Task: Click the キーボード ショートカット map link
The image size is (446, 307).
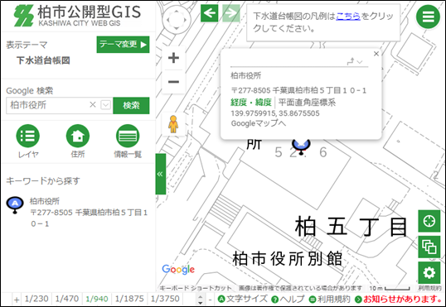Action: click(x=196, y=288)
